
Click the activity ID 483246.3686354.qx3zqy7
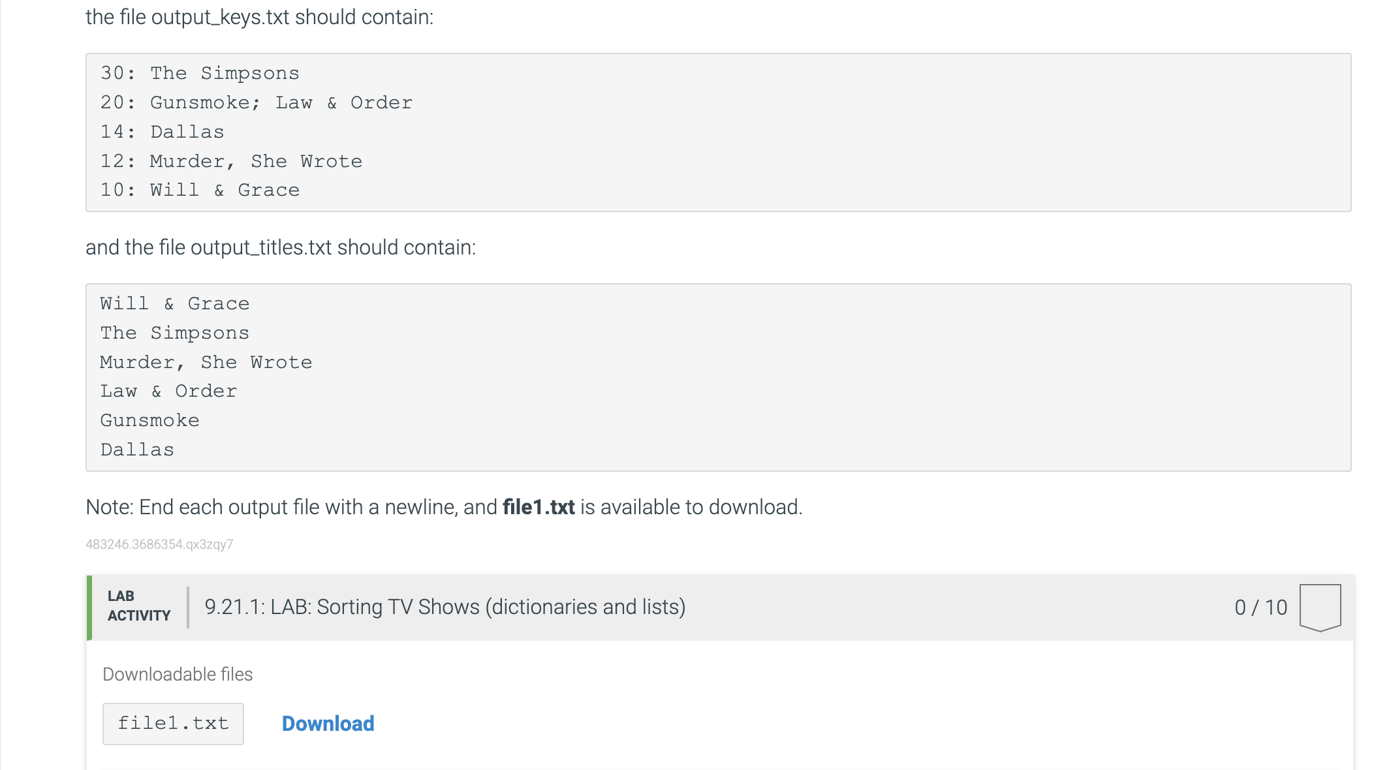160,544
